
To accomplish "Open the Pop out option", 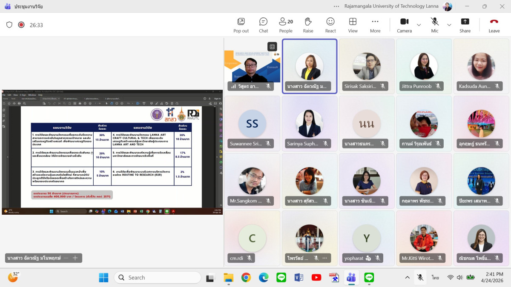I will tap(241, 25).
